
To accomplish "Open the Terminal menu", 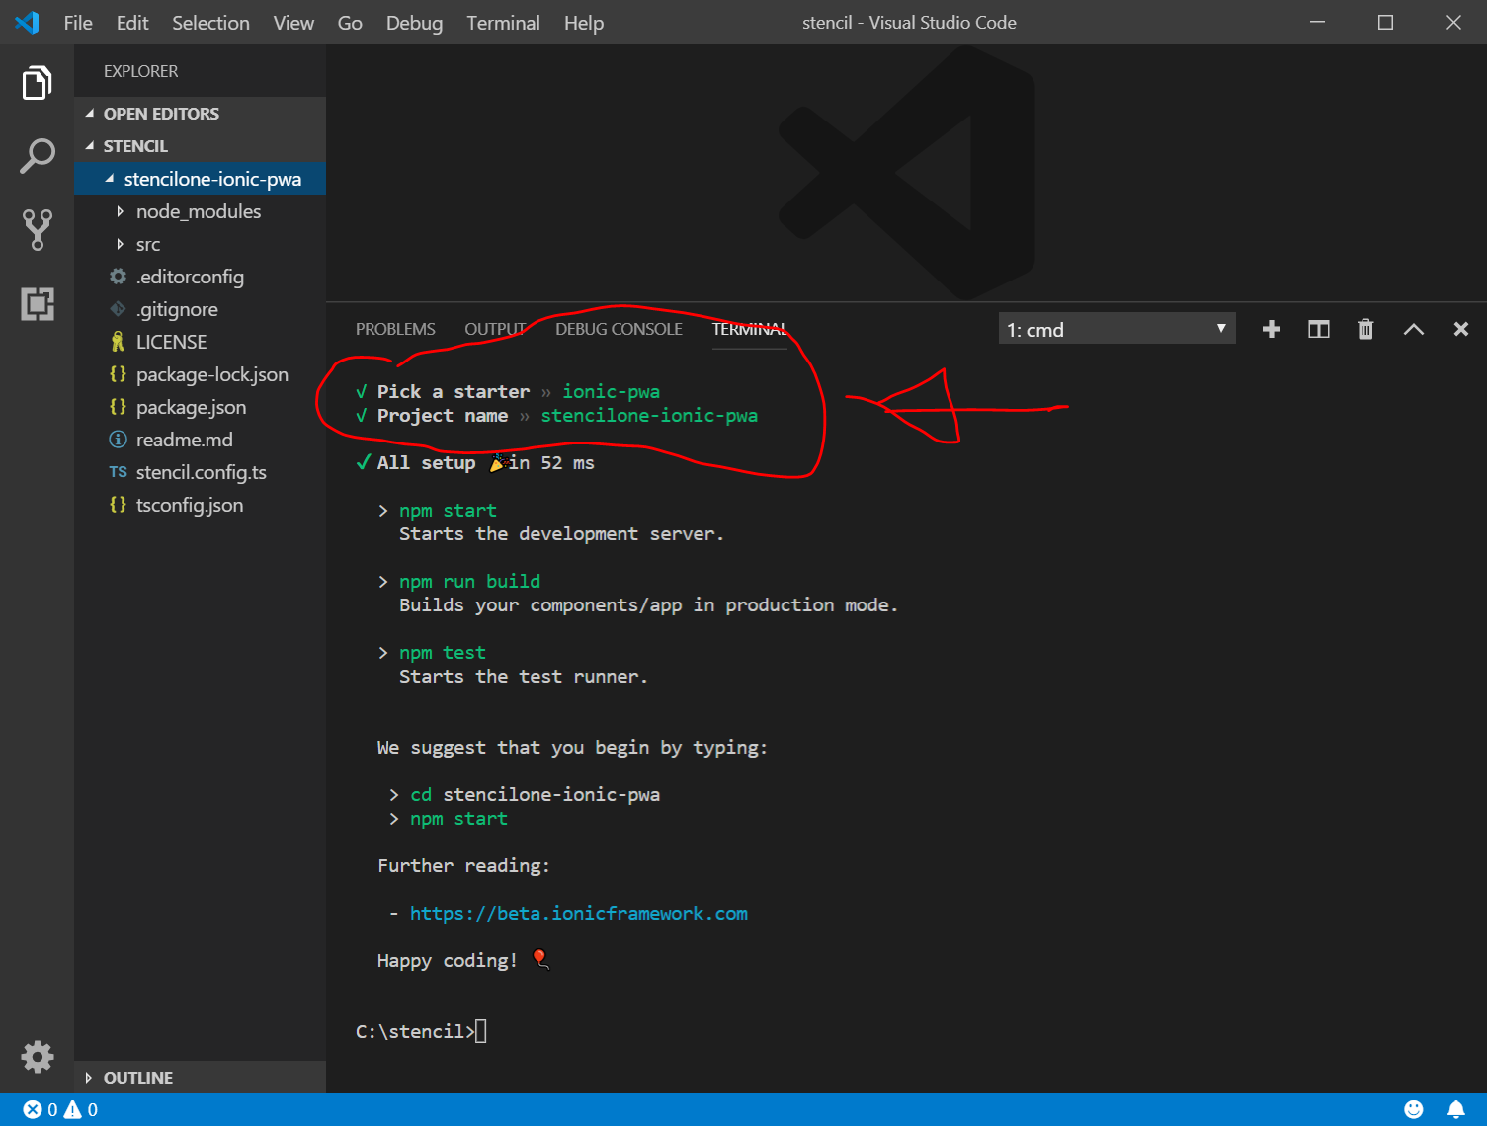I will click(x=503, y=23).
